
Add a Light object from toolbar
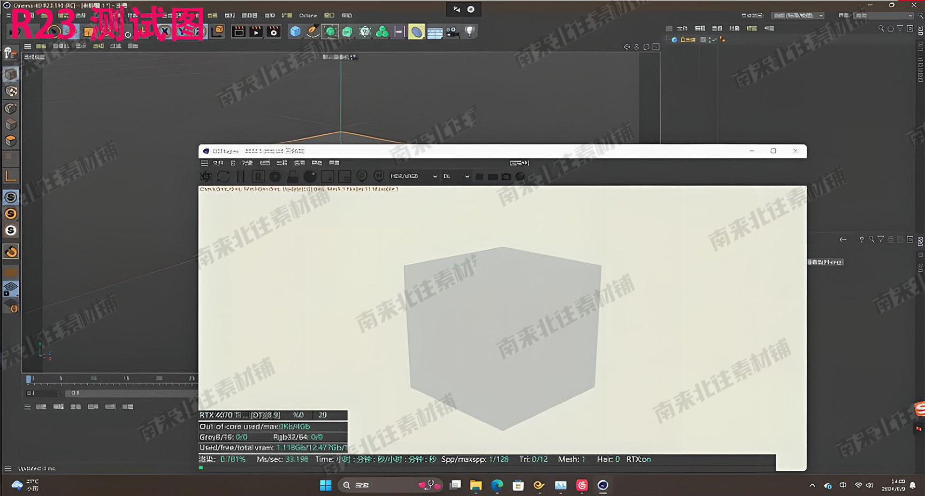(x=470, y=32)
